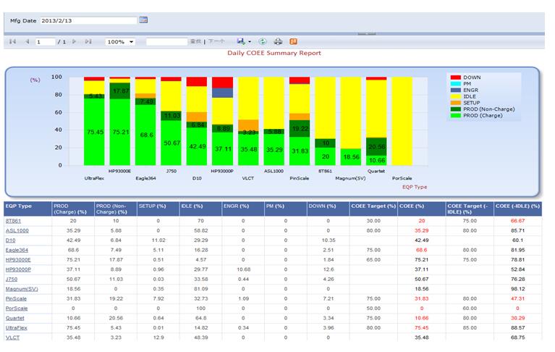The image size is (555, 352).
Task: Go to previous report page
Action: [x=27, y=42]
